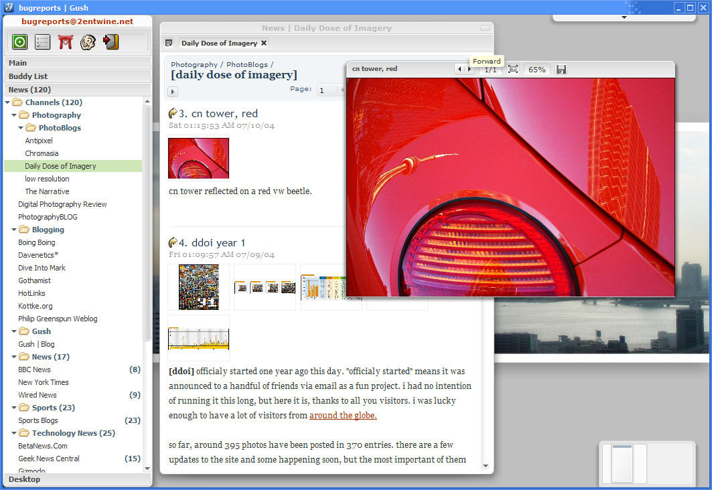Open the Desktop section at sidebar bottom
This screenshot has width=712, height=490.
click(x=78, y=479)
